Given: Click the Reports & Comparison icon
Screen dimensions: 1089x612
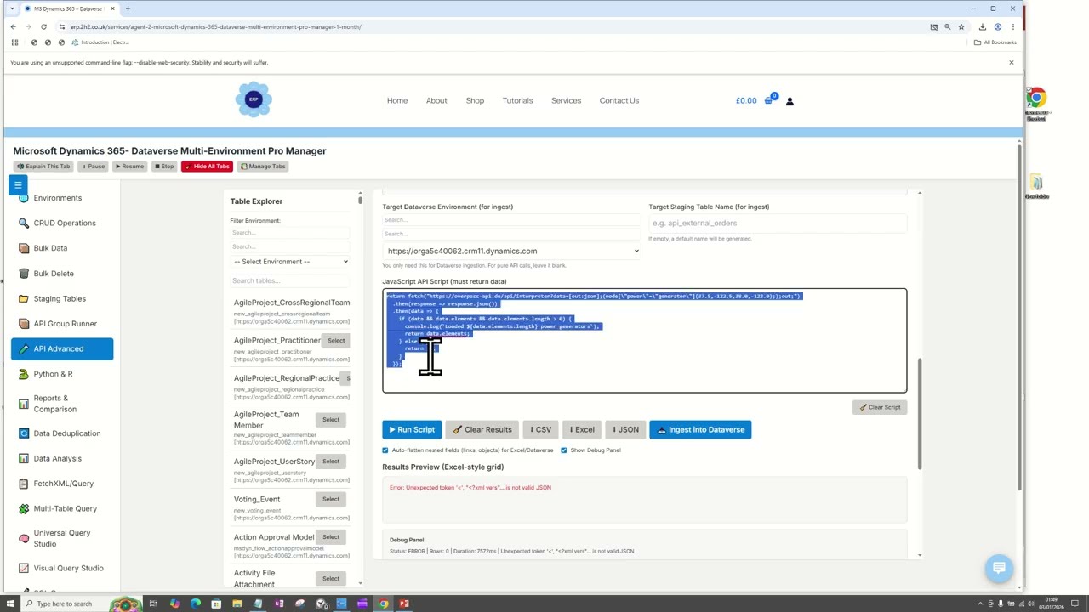Looking at the screenshot, I should click(24, 404).
